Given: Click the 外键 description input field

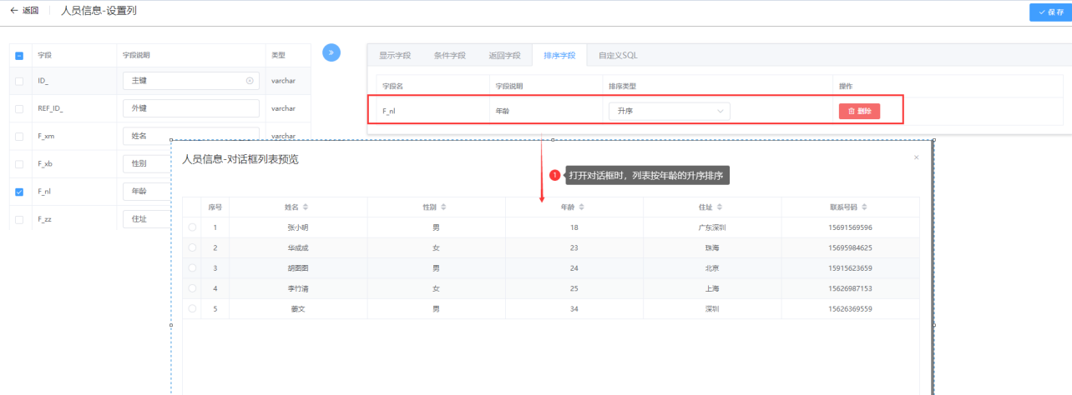Looking at the screenshot, I should pos(190,108).
